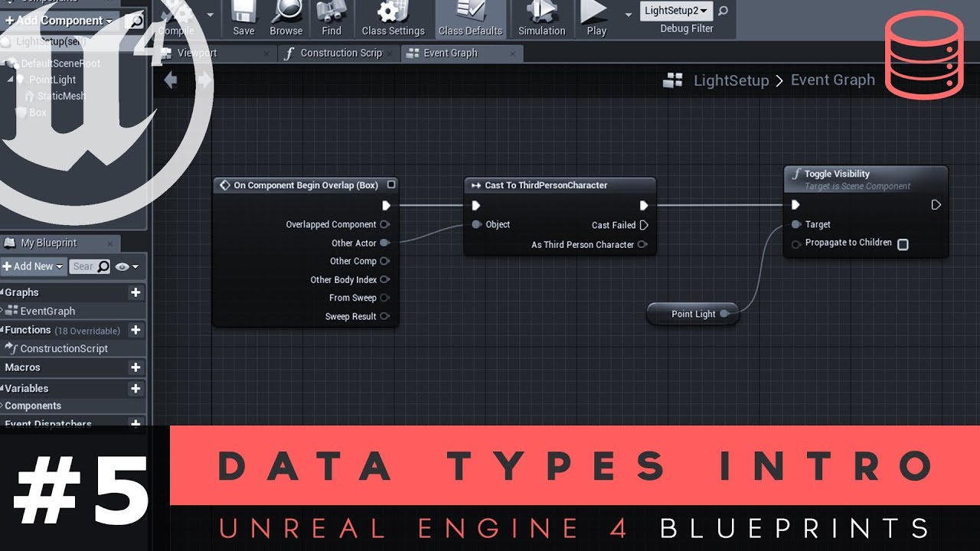Go back with the left arrow
Viewport: 980px width, 551px height.
click(x=171, y=80)
